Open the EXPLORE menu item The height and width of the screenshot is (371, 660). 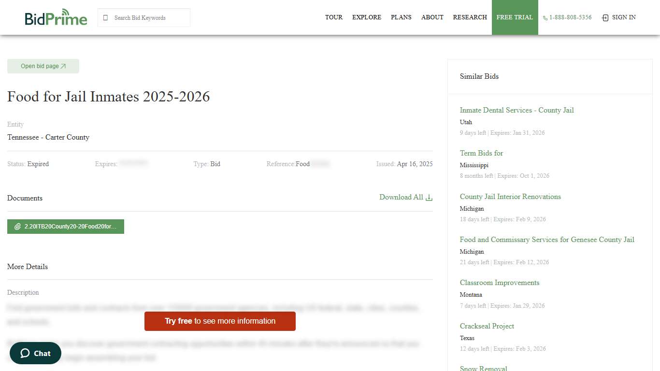366,17
